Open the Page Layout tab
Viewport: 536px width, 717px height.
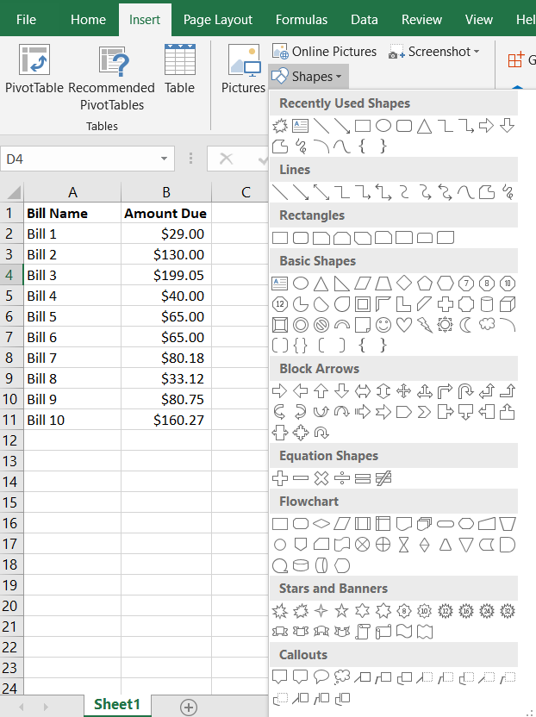pyautogui.click(x=218, y=19)
